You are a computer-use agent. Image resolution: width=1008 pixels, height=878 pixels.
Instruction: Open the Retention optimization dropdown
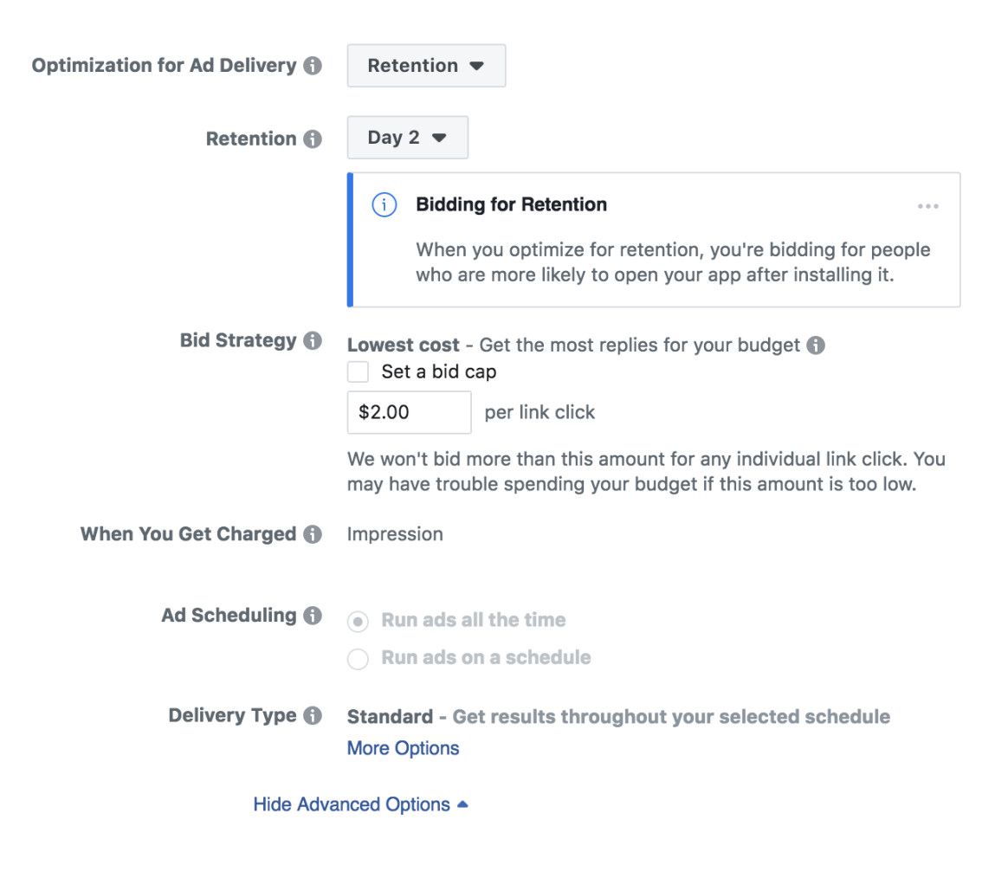pyautogui.click(x=426, y=66)
